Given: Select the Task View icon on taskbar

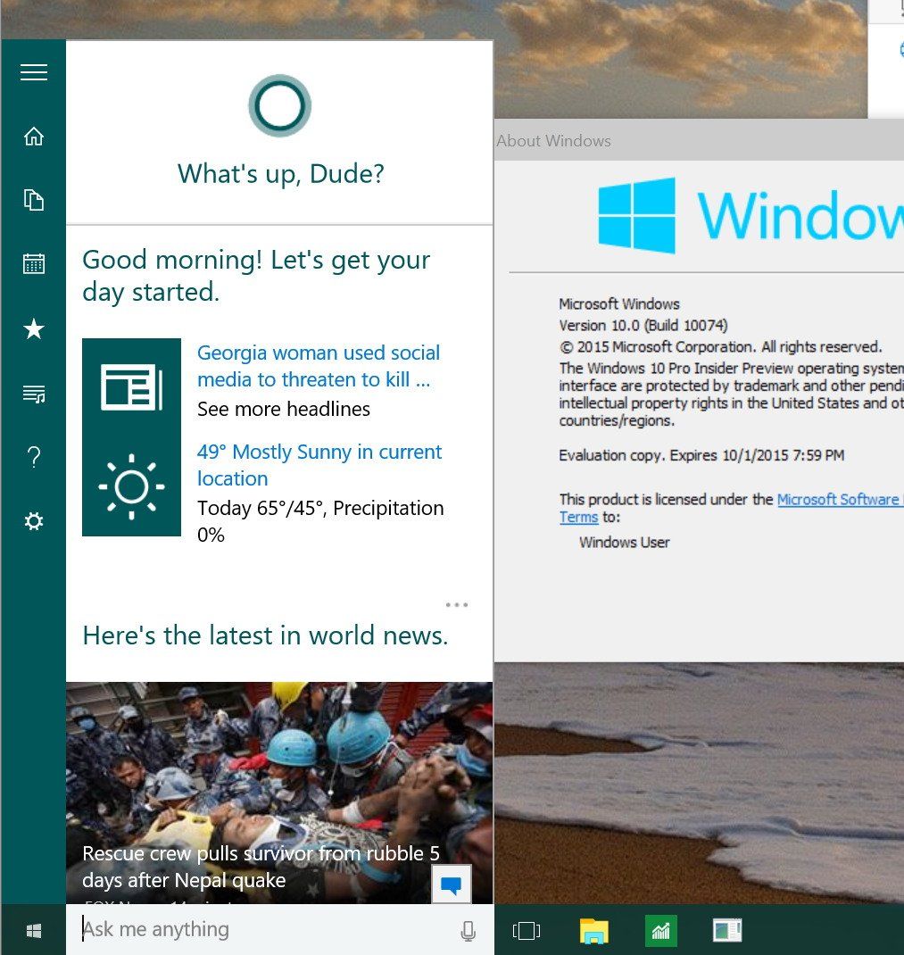Looking at the screenshot, I should pyautogui.click(x=527, y=930).
